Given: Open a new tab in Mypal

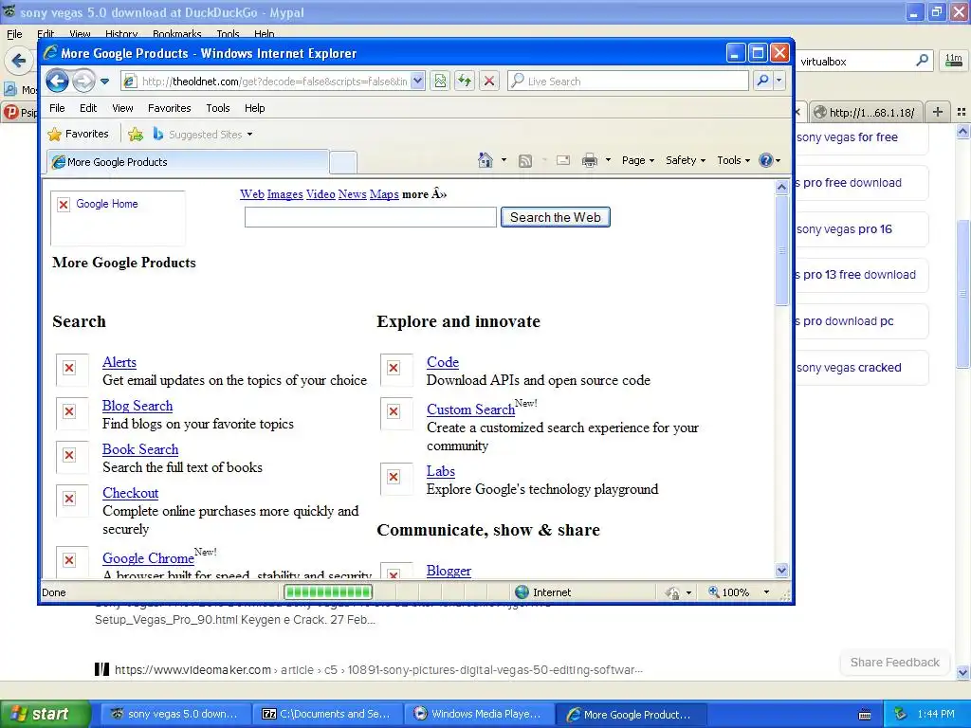Looking at the screenshot, I should 938,112.
